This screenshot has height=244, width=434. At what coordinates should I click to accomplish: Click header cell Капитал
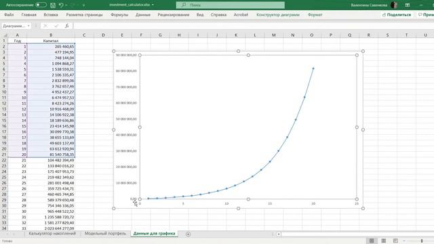click(x=51, y=41)
